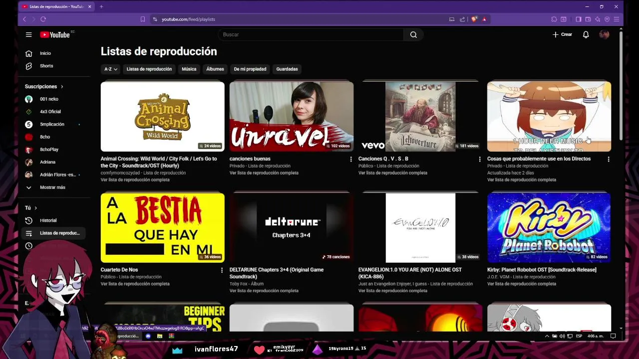The width and height of the screenshot is (639, 359).
Task: Open a new browser tab with plus
Action: click(x=101, y=6)
